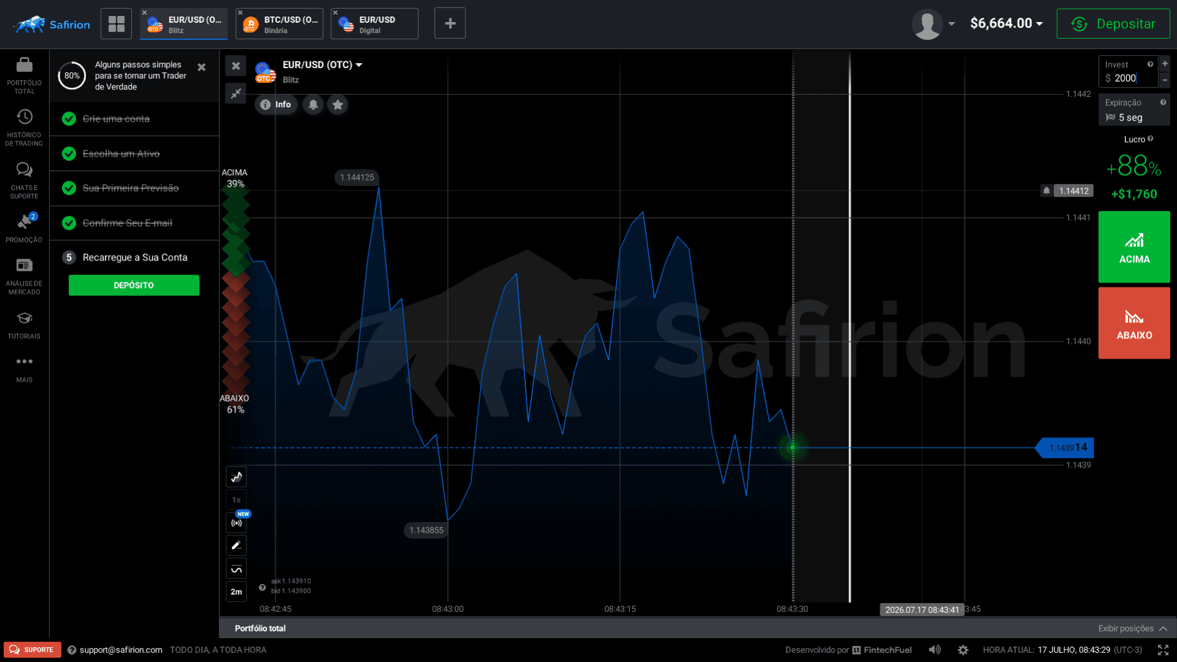Image resolution: width=1177 pixels, height=662 pixels.
Task: Click the ACIMA/ABAIXO trader sentiment bar
Action: pos(235,291)
